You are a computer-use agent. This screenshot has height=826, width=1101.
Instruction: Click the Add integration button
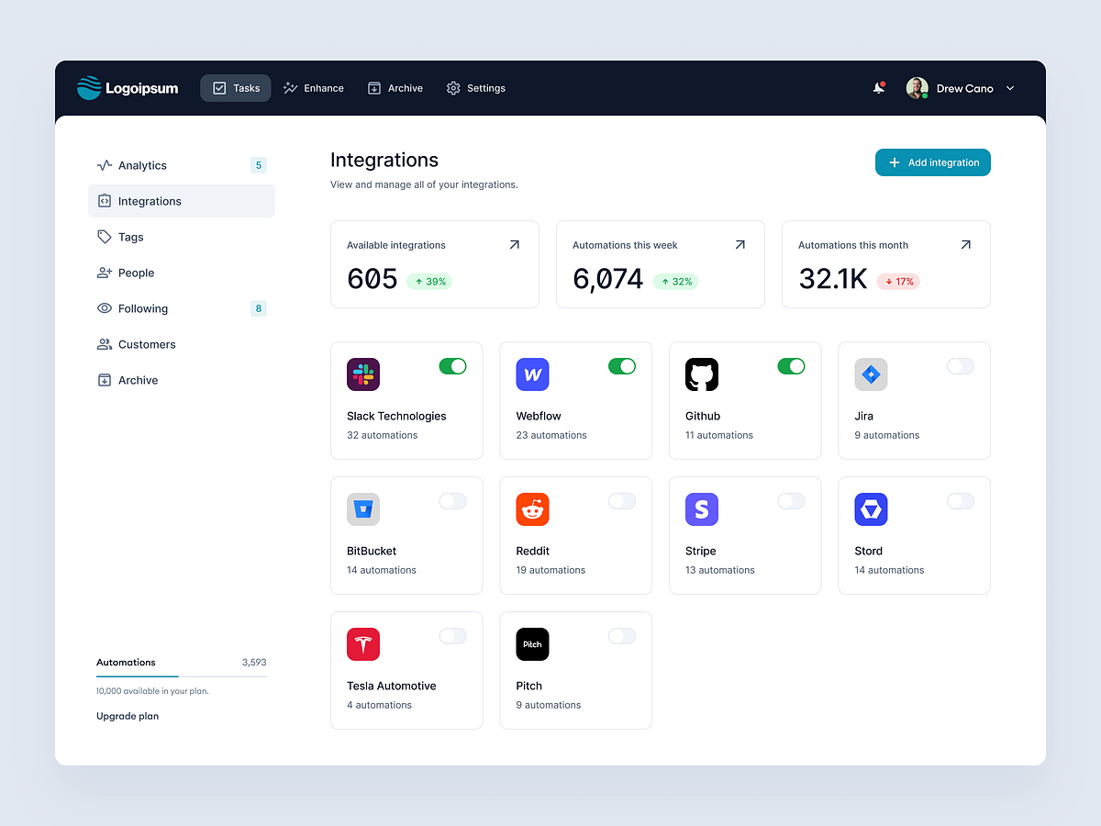tap(933, 162)
